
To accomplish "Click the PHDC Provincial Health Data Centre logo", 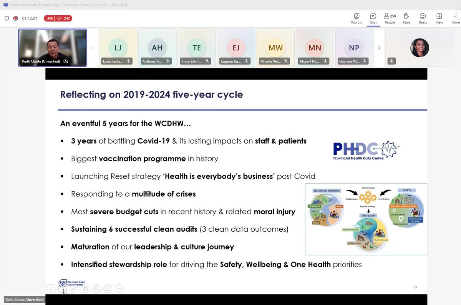I will tap(366, 151).
